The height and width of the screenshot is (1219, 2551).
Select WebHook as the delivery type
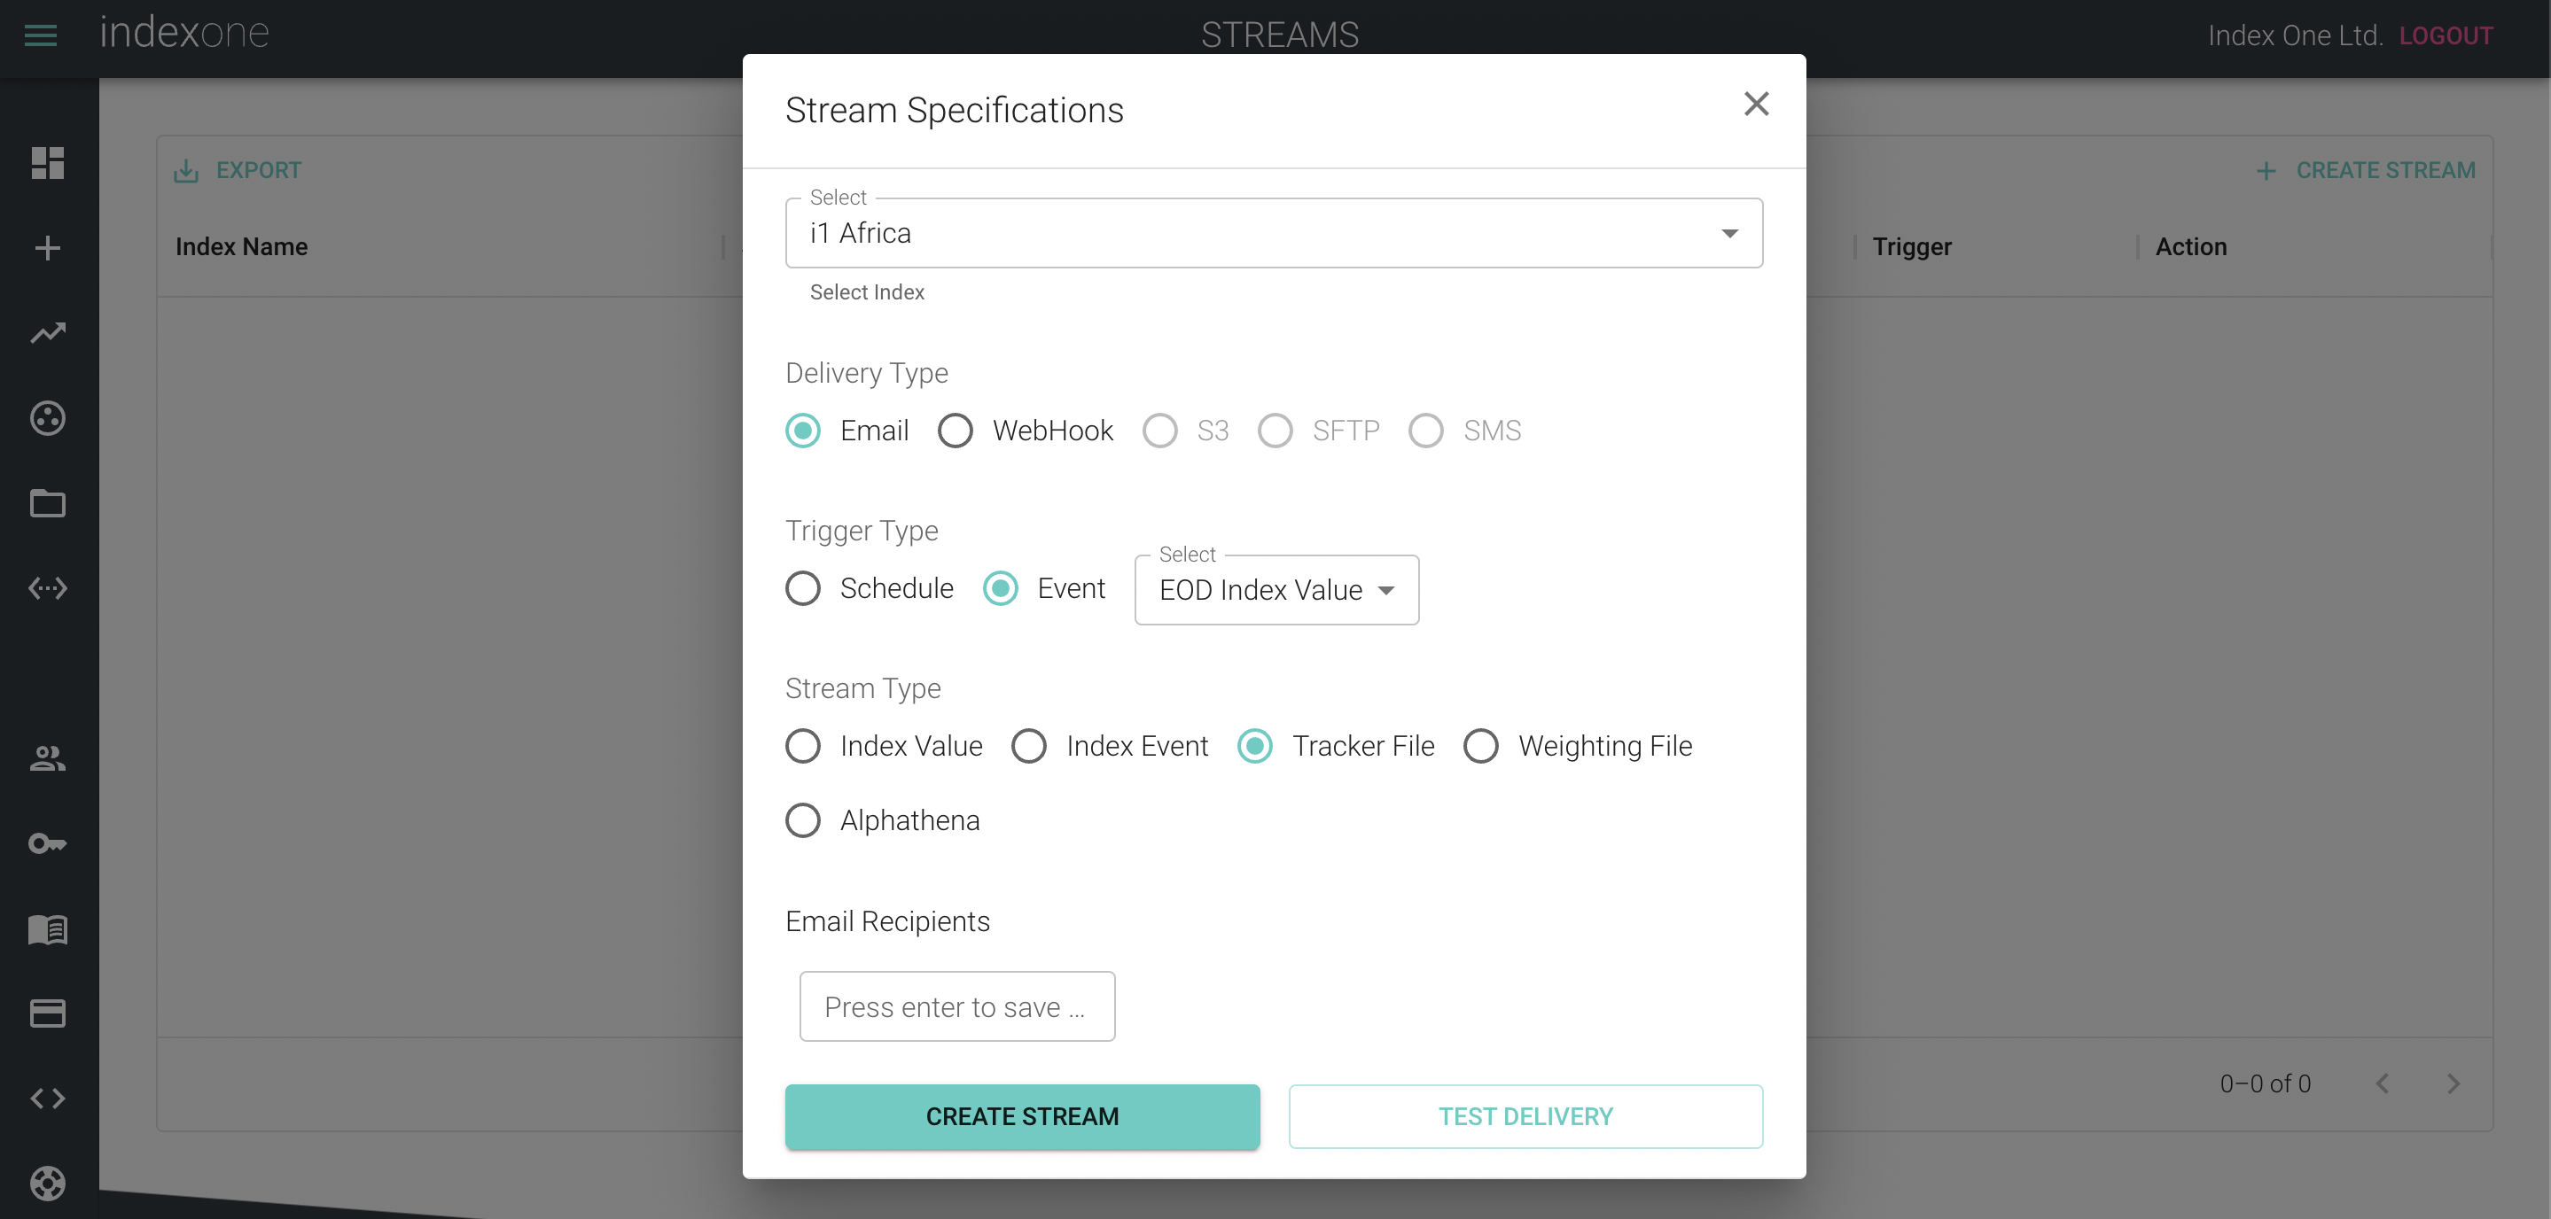(956, 431)
